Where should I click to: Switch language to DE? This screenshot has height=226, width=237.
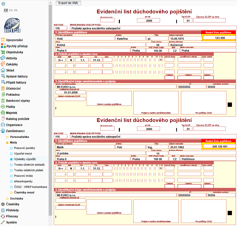pyautogui.click(x=16, y=10)
